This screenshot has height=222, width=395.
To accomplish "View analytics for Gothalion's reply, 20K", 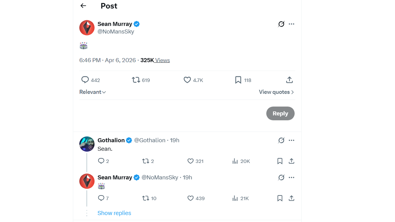I will click(x=235, y=161).
